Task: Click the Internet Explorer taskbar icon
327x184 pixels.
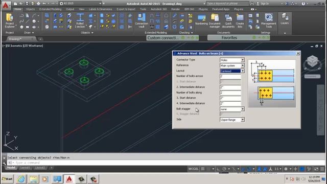Action: [21, 179]
